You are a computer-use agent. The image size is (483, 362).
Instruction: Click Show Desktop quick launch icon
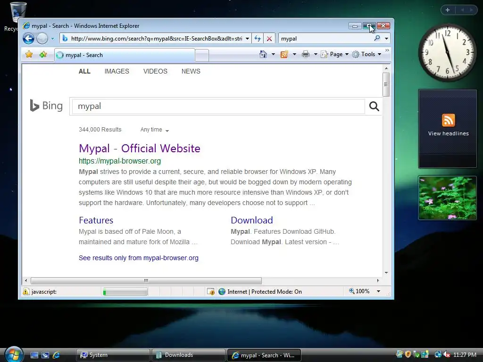[x=34, y=355]
